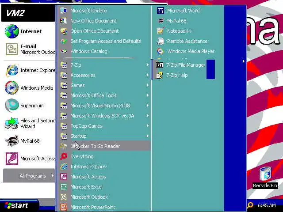Expand Microsoft Windows SDK v6.0A submenu arrow
The width and height of the screenshot is (283, 212).
click(147, 116)
